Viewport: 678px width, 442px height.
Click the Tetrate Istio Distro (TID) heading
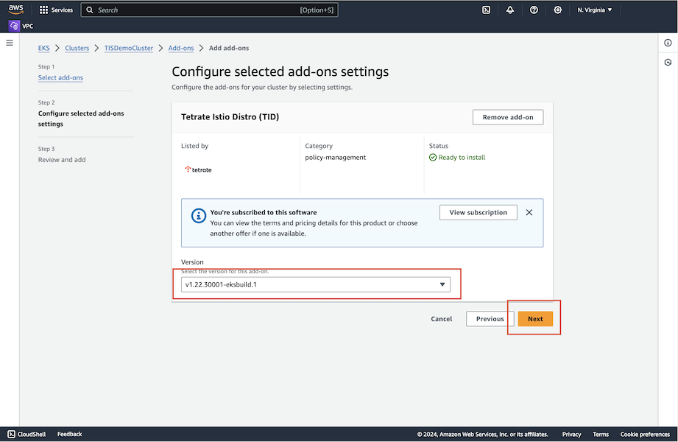tap(230, 117)
